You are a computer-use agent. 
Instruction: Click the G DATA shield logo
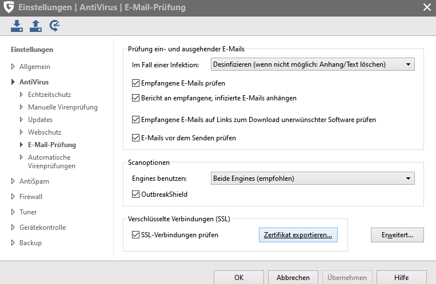click(9, 7)
